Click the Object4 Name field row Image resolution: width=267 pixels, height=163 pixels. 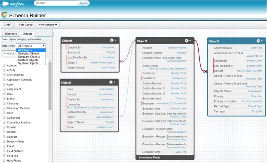pyautogui.click(x=91, y=68)
